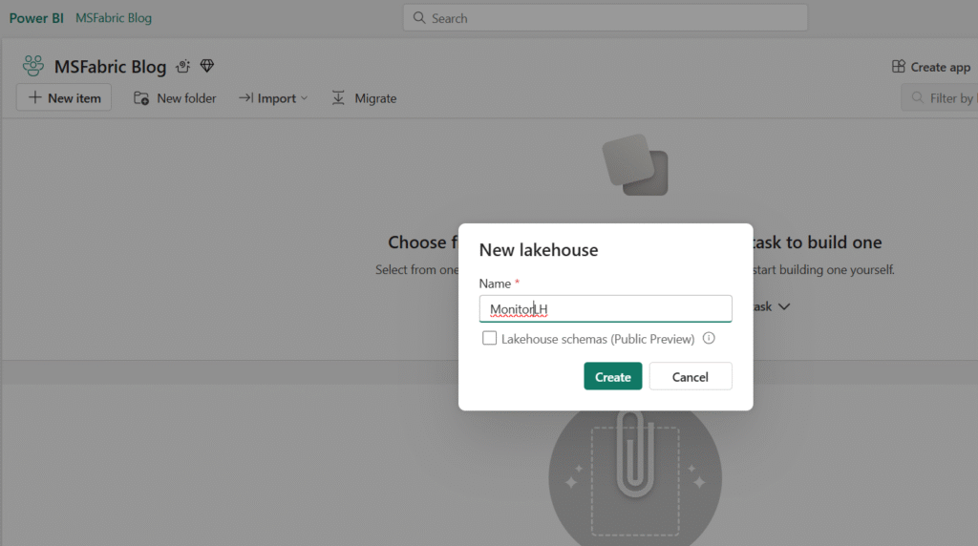Click the plus icon on New item
The image size is (978, 546).
coord(35,98)
